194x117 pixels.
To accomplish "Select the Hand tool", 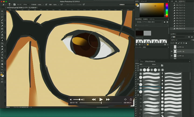I will click(x=2, y=64).
